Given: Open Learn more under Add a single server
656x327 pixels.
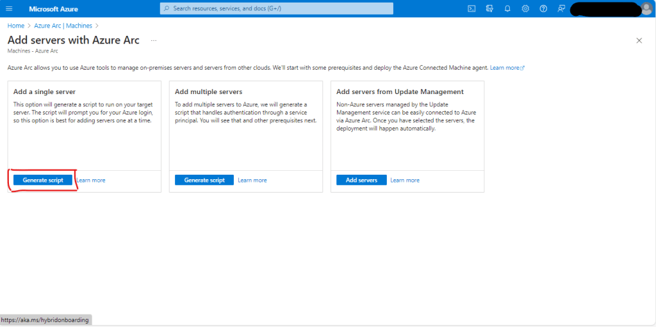Looking at the screenshot, I should coord(91,180).
